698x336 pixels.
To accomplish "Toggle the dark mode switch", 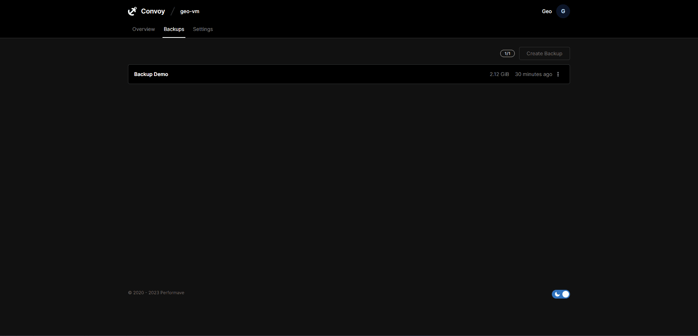I will click(x=561, y=294).
